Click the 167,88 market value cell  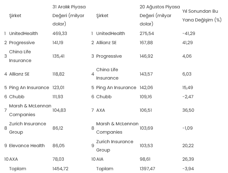[146, 43]
